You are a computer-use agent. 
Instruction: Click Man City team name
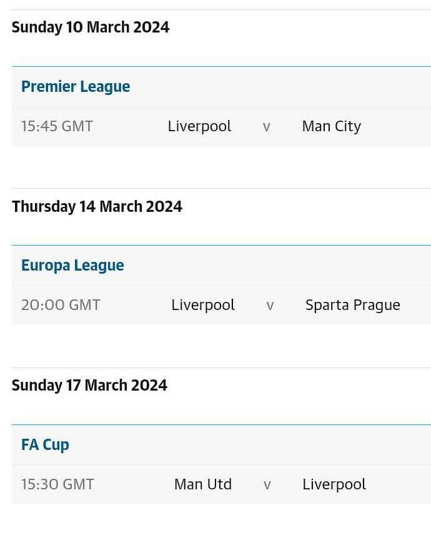click(331, 126)
